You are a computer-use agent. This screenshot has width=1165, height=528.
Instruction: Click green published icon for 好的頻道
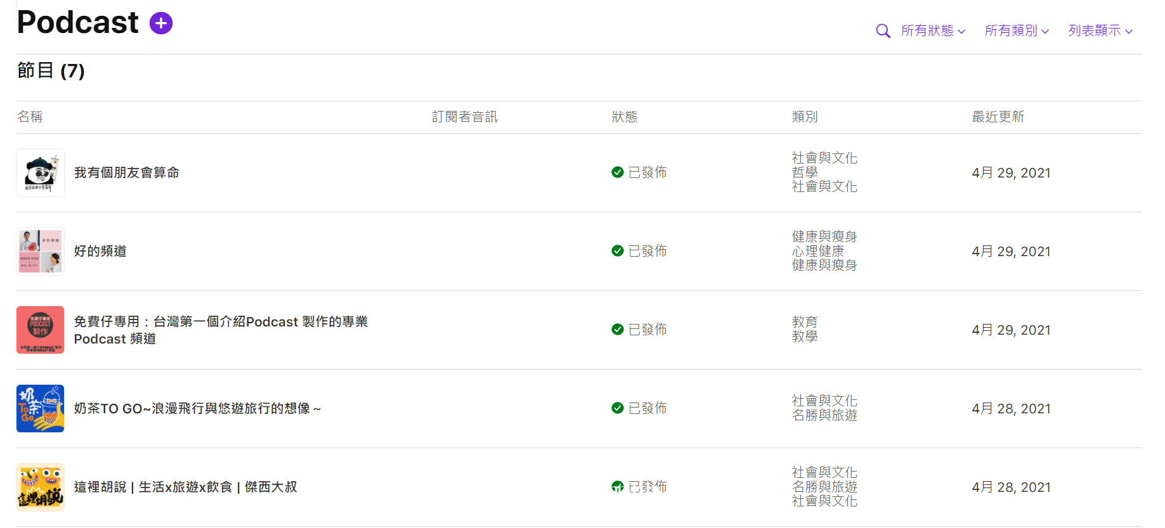point(618,251)
